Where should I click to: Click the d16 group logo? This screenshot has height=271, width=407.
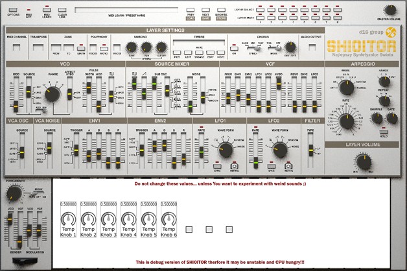(391, 32)
